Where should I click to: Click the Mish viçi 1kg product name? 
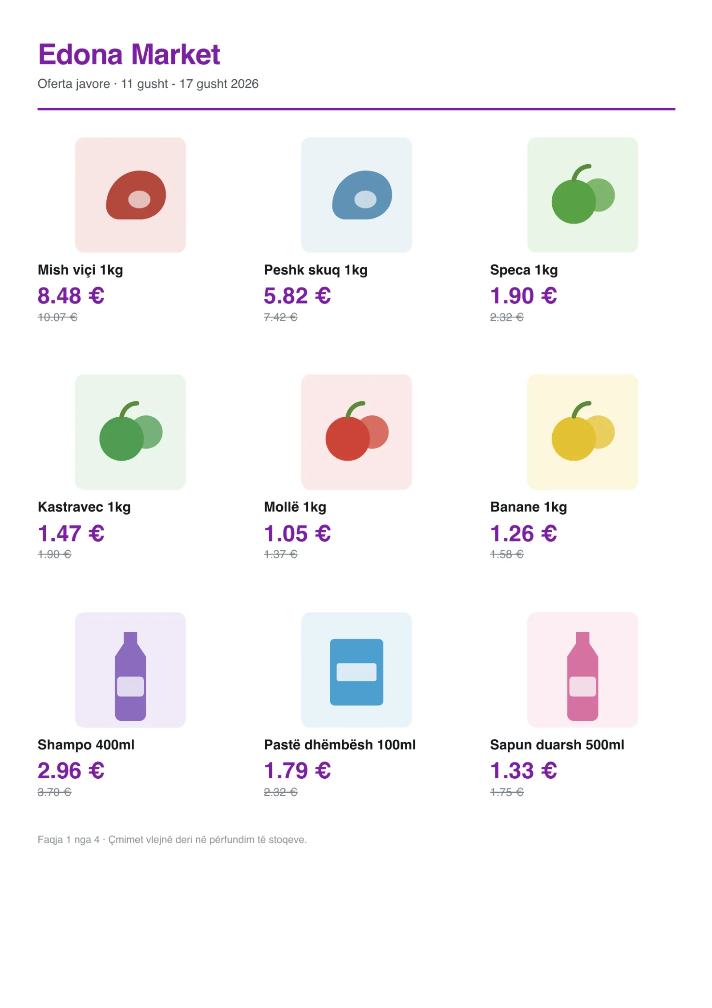(x=81, y=270)
